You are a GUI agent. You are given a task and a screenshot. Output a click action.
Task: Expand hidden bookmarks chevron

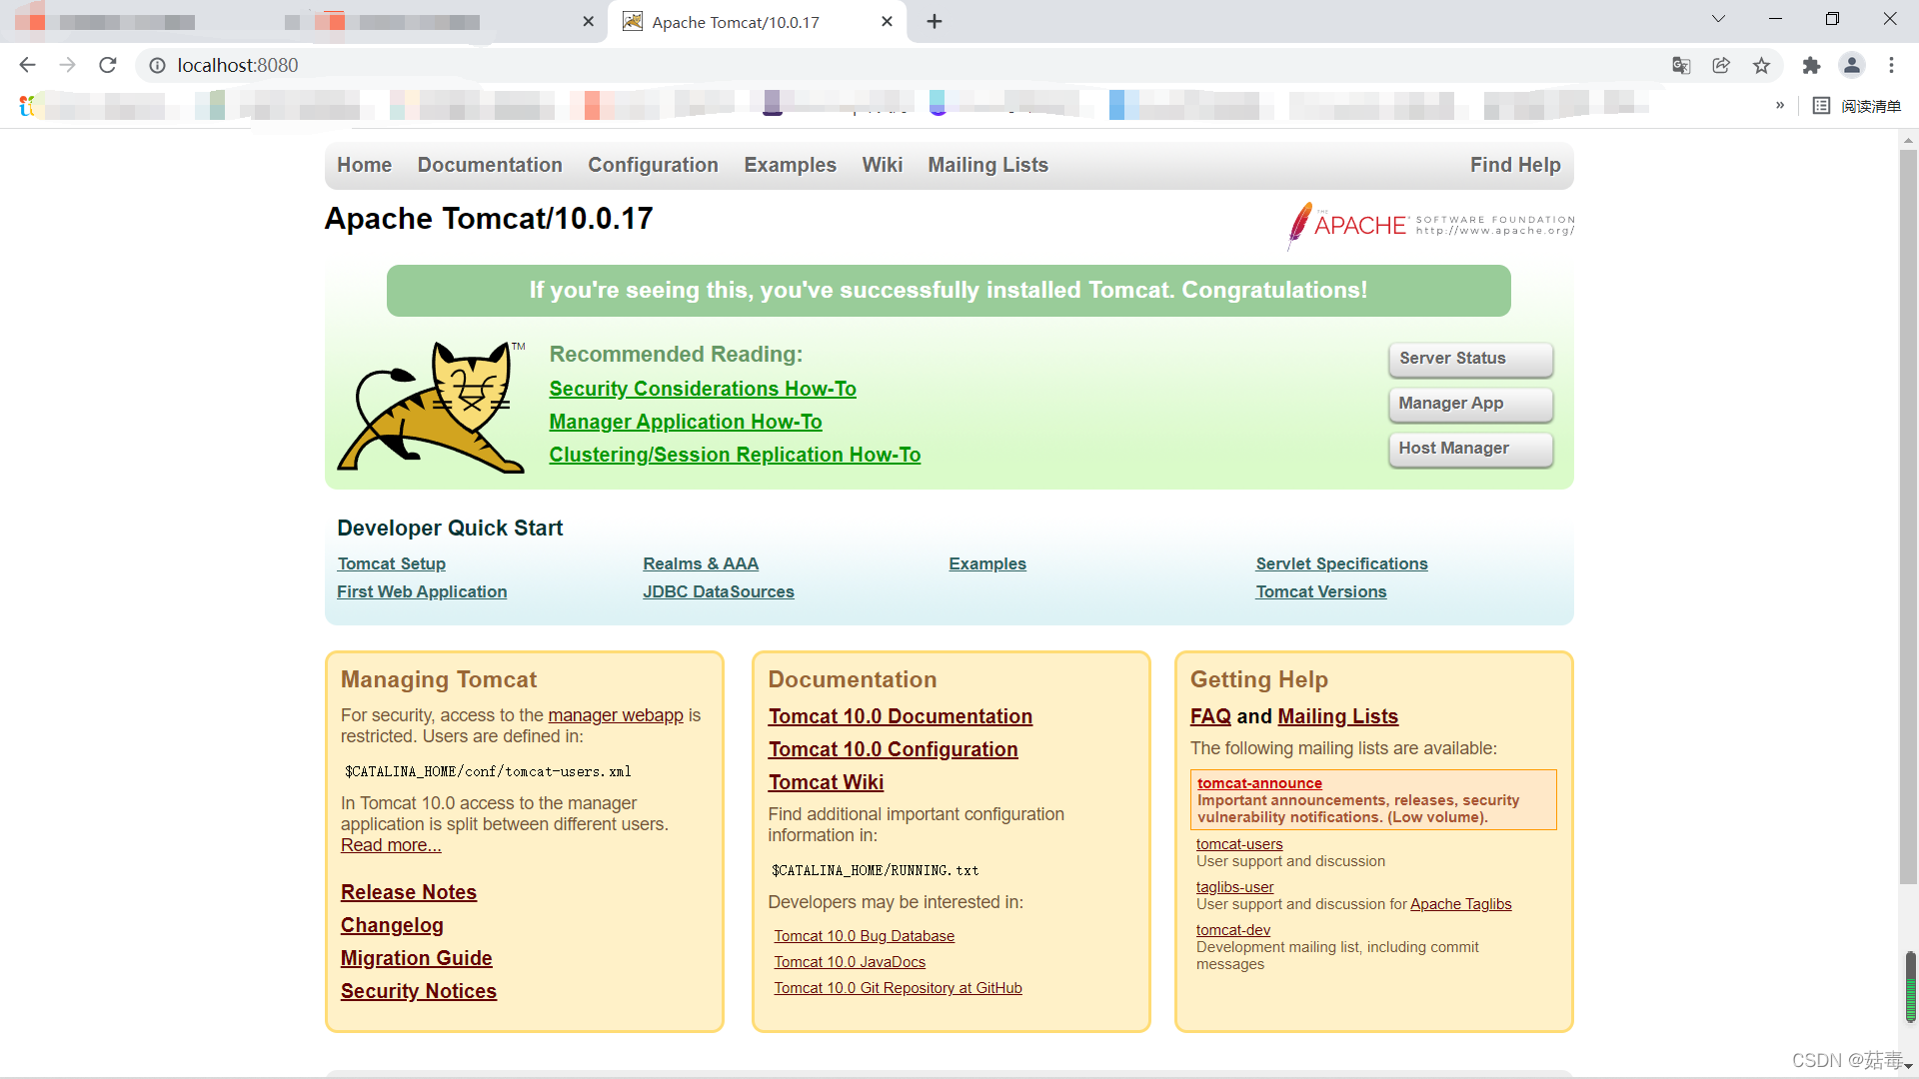tap(1780, 105)
